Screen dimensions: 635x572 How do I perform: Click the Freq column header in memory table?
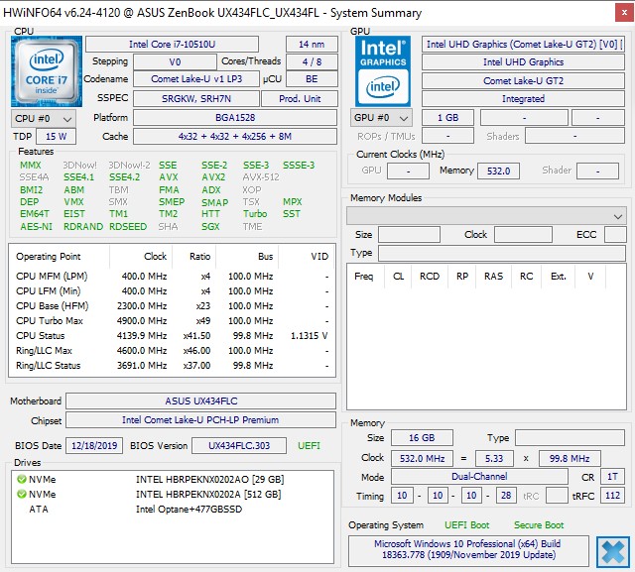(366, 277)
